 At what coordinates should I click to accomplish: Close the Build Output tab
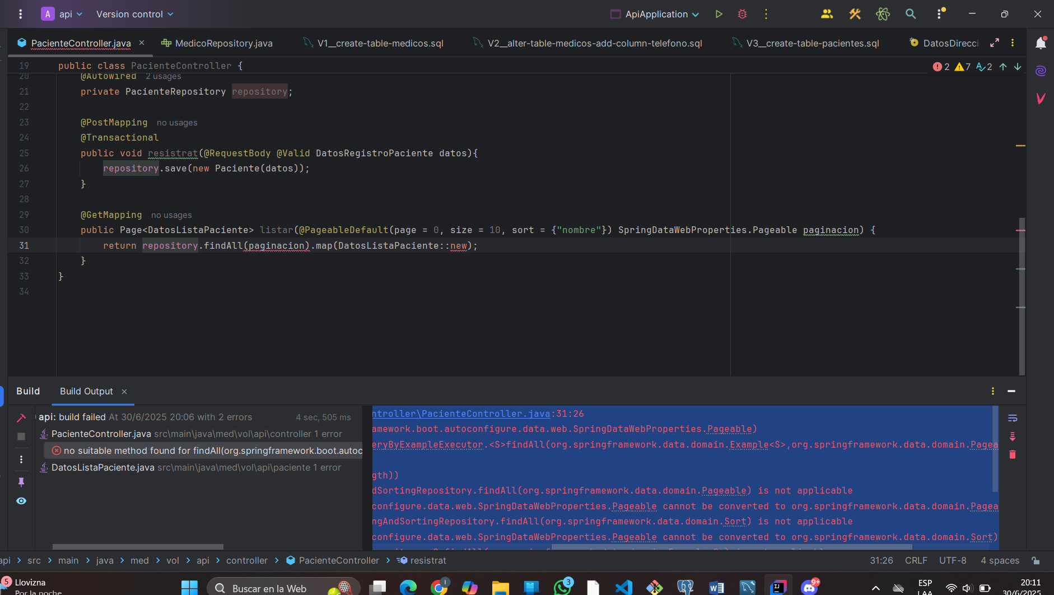tap(124, 392)
